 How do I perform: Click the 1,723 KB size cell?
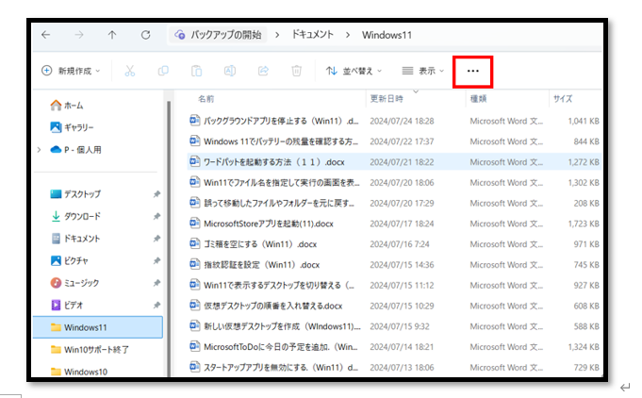coord(584,224)
